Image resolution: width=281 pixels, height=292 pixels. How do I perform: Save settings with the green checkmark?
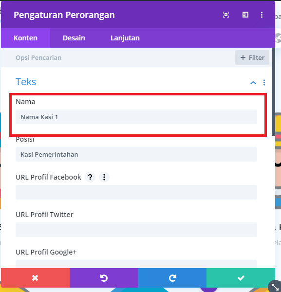(x=241, y=278)
